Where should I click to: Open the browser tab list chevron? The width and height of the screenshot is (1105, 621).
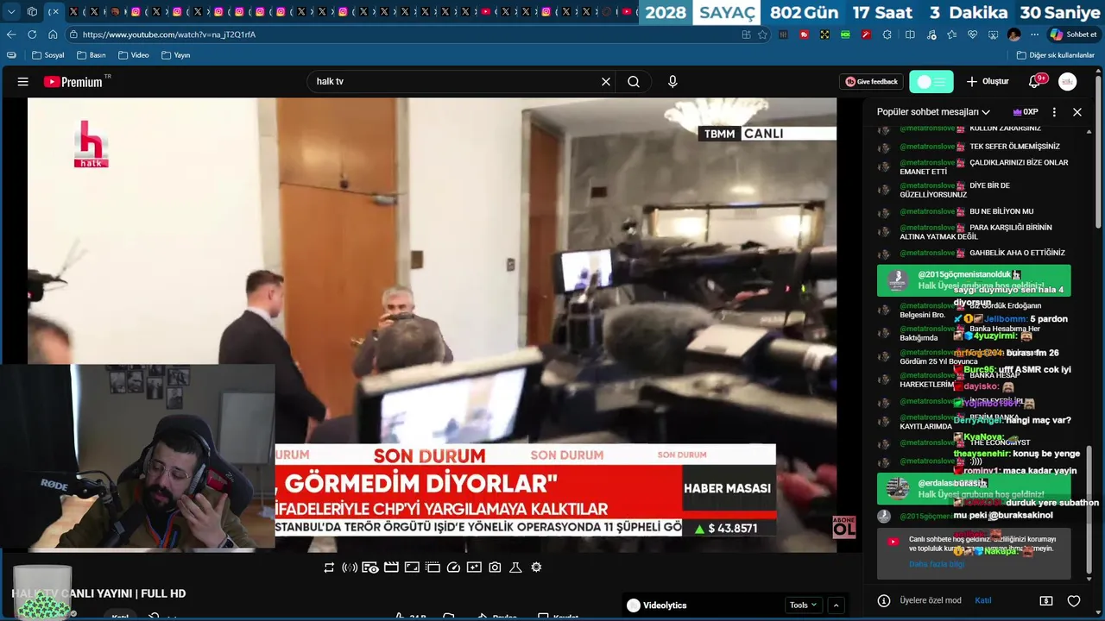11,12
